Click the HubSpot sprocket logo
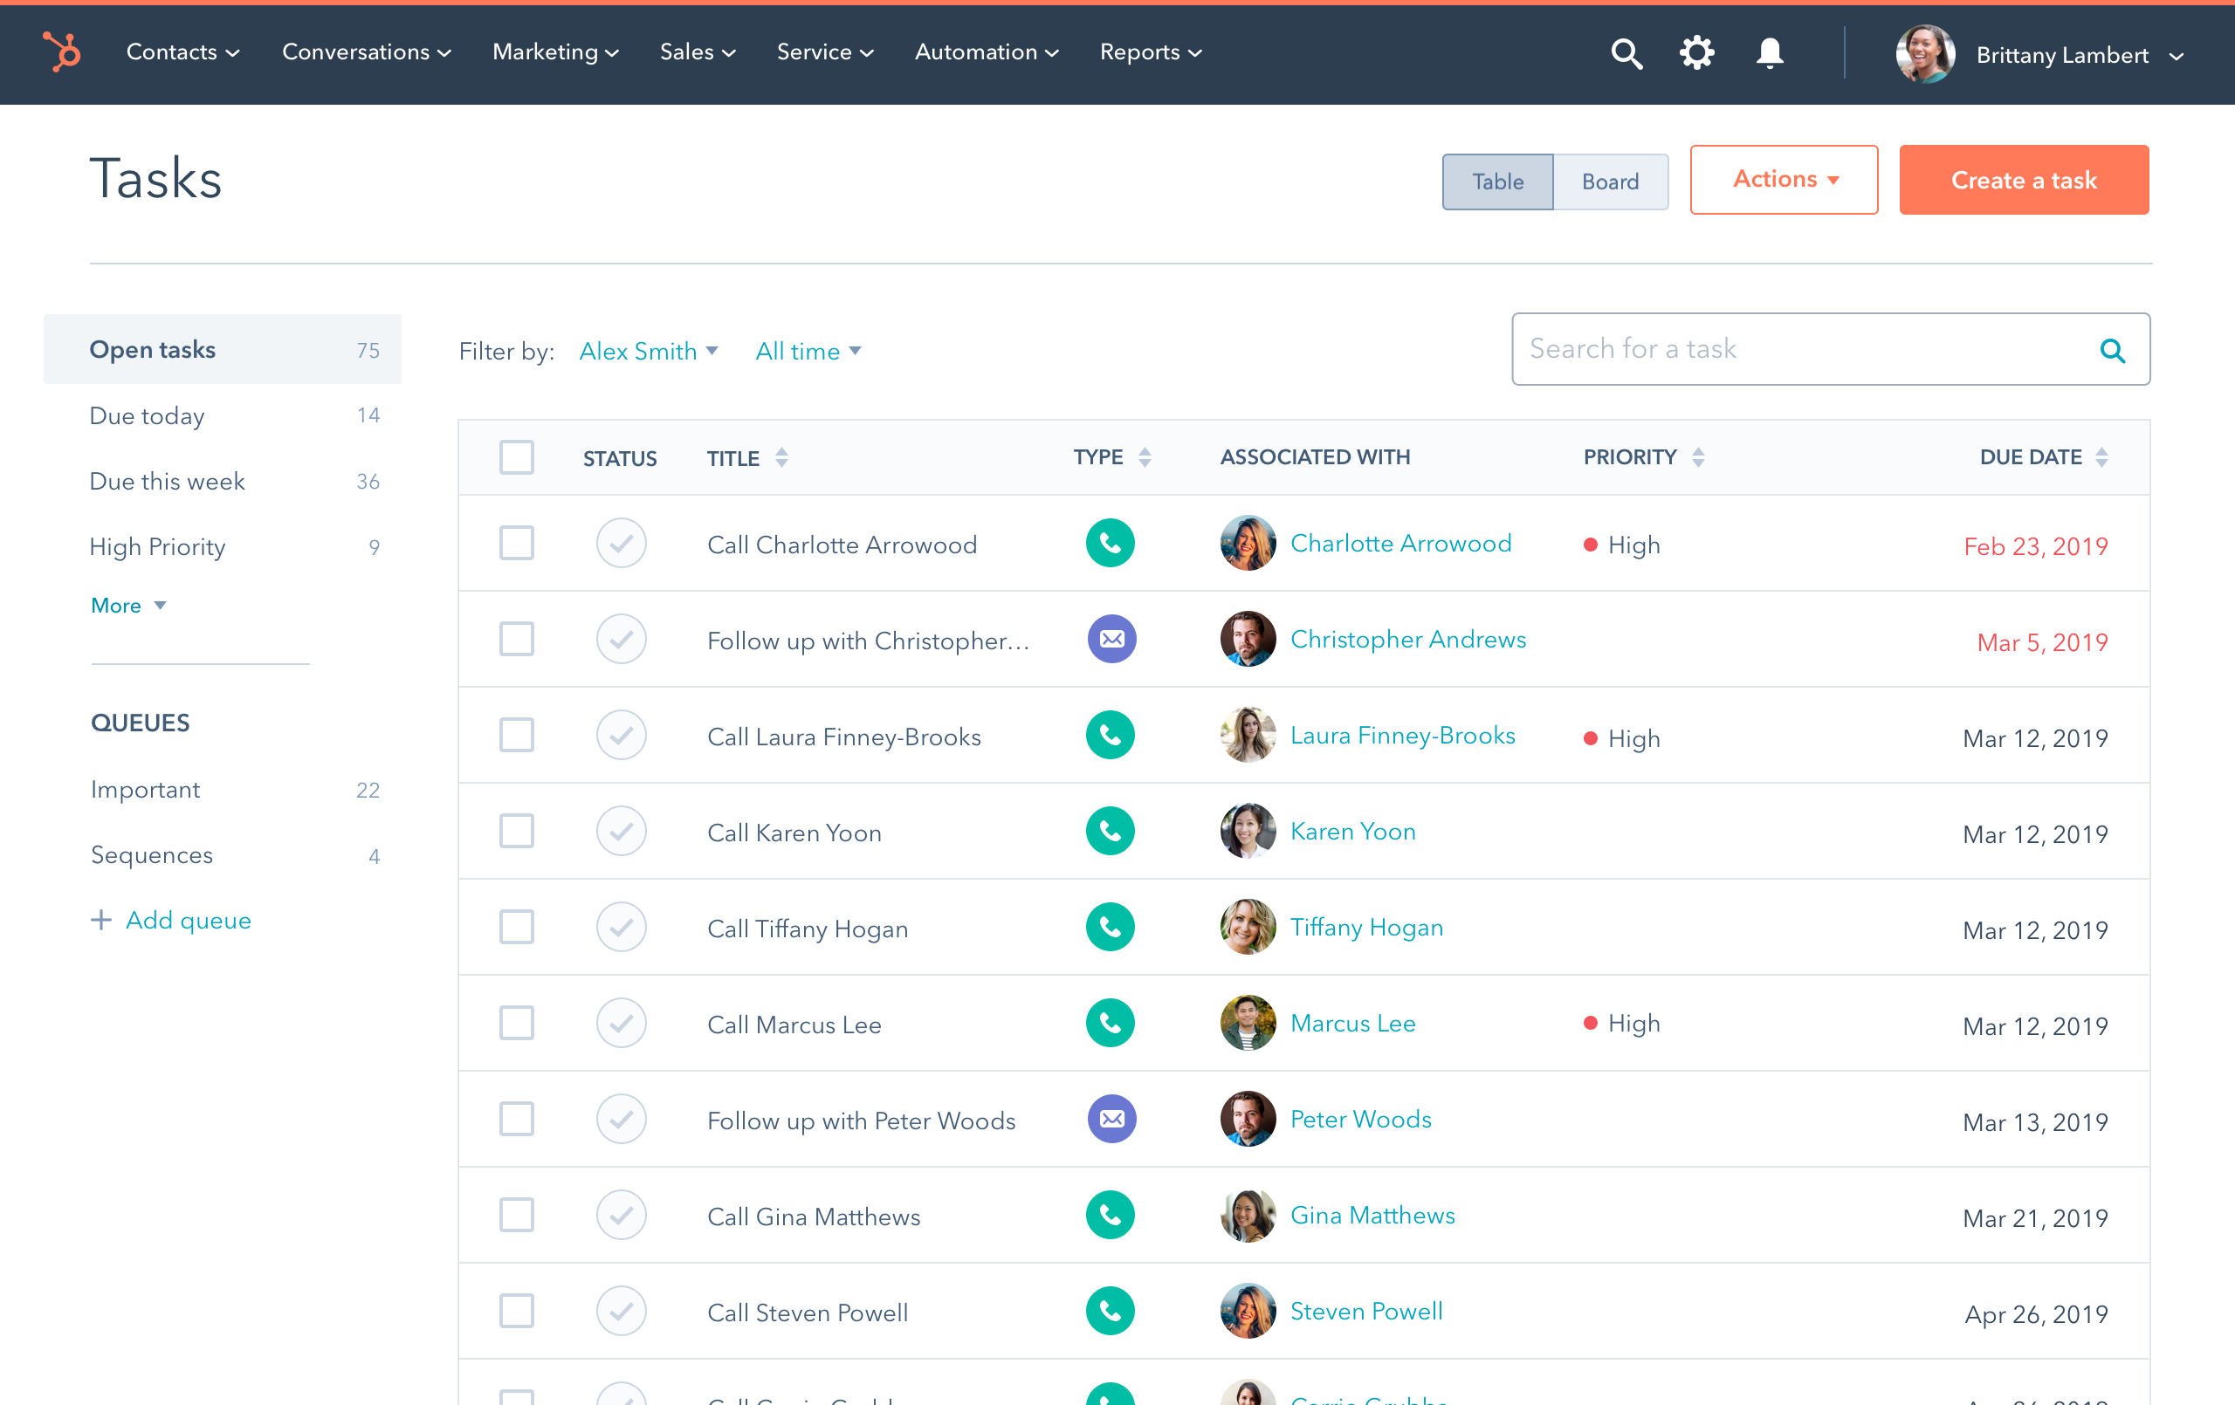Screen dimensions: 2235x1405 (62, 52)
